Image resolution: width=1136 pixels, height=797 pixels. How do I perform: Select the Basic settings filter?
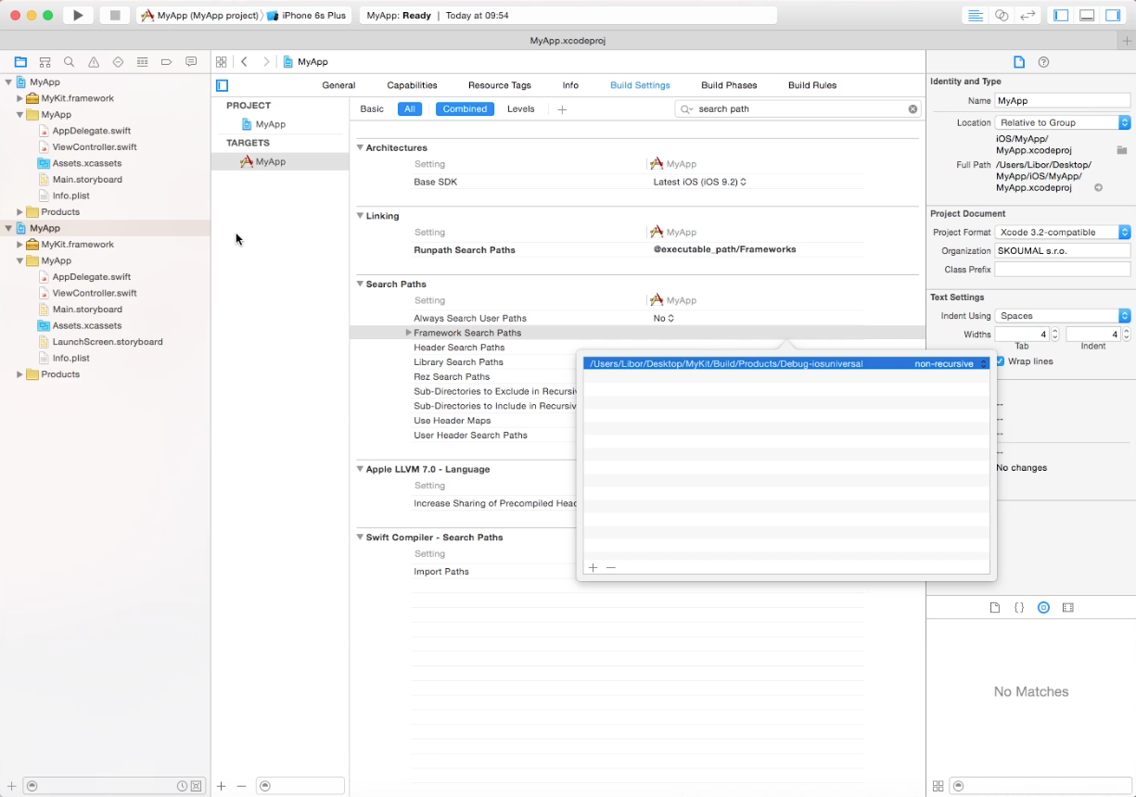point(372,109)
